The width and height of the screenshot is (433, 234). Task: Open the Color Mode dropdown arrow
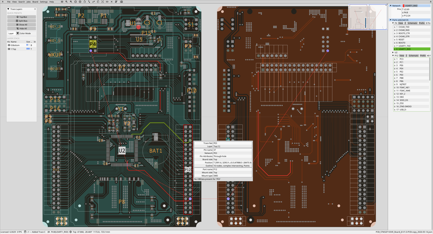(x=18, y=33)
